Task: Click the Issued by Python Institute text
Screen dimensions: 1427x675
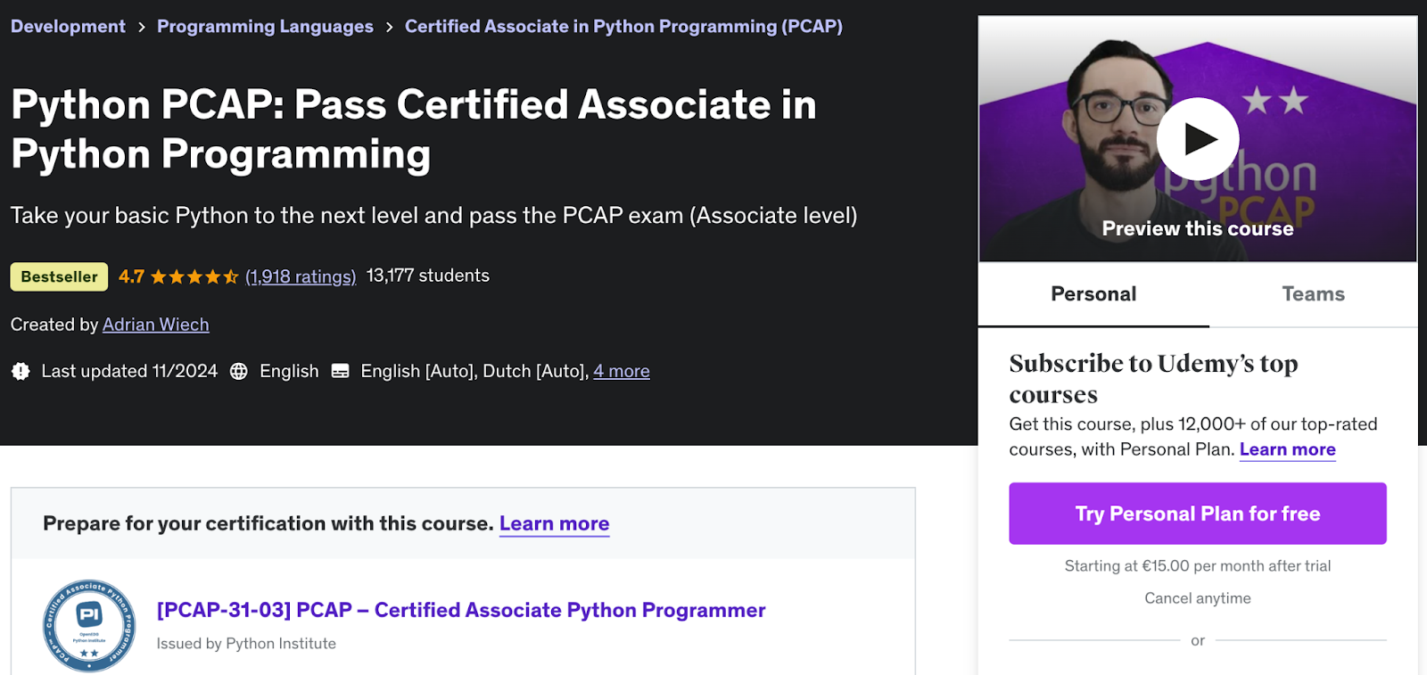Action: 246,644
